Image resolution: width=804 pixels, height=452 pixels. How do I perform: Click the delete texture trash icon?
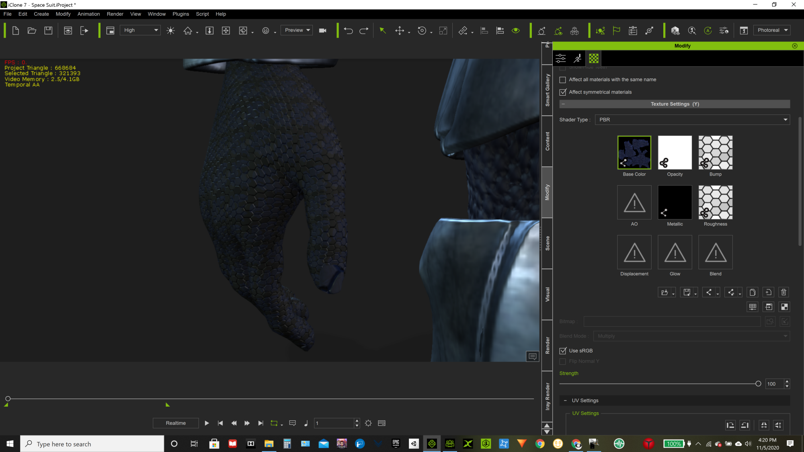[783, 292]
